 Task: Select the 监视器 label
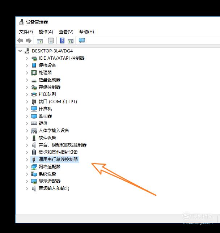click(45, 116)
